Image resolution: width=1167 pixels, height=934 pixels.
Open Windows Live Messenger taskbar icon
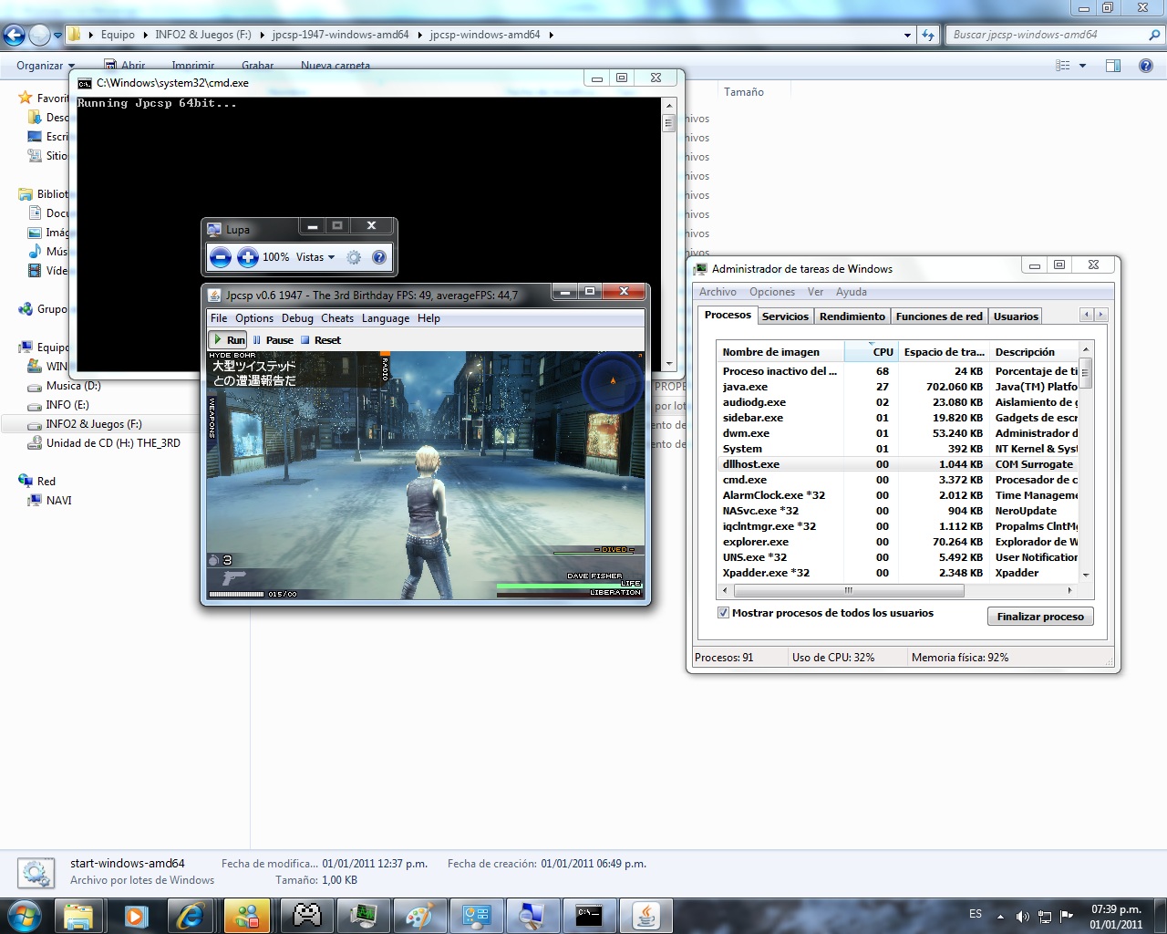(x=247, y=915)
